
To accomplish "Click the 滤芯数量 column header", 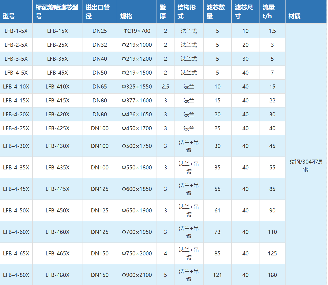I will click(x=217, y=12).
